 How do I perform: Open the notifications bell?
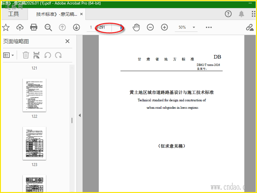[241, 14]
